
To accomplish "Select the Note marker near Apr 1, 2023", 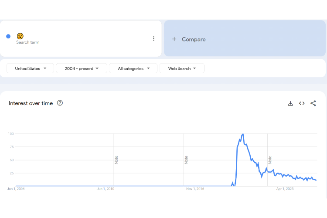I will point(270,160).
